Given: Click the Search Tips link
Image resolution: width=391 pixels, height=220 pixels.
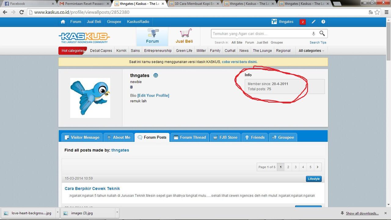Looking at the screenshot, I should click(318, 42).
